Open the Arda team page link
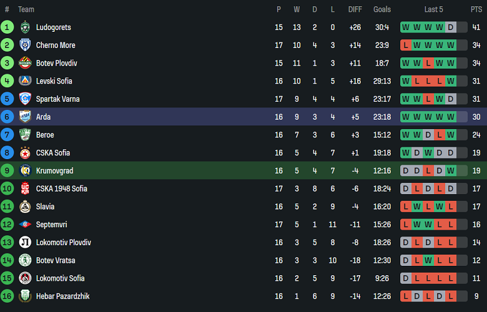 pyautogui.click(x=43, y=117)
